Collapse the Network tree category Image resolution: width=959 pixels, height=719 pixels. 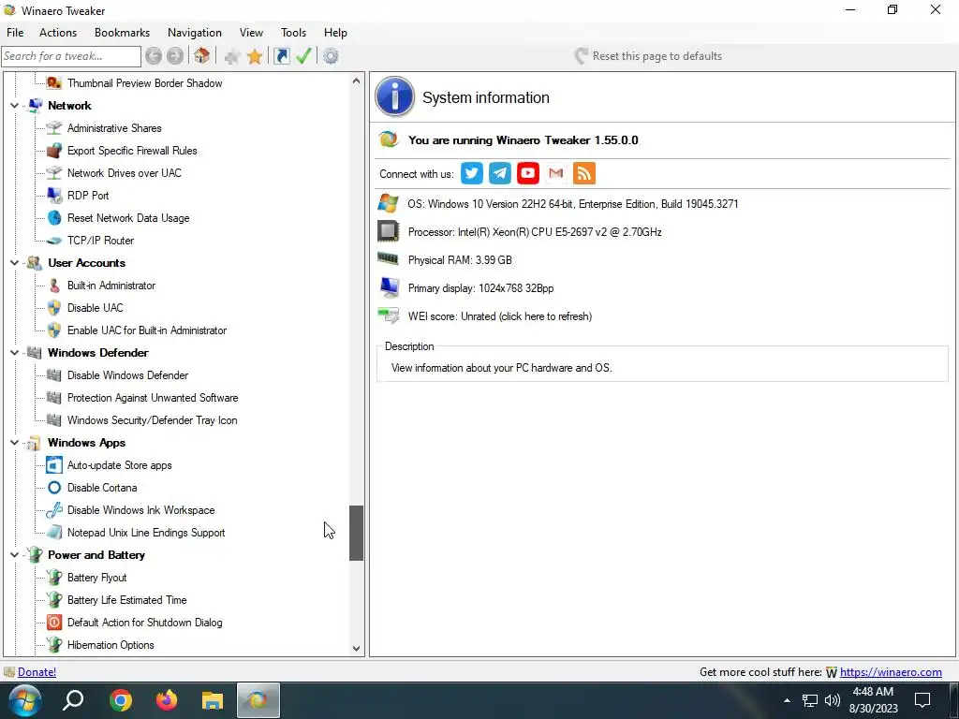[14, 106]
